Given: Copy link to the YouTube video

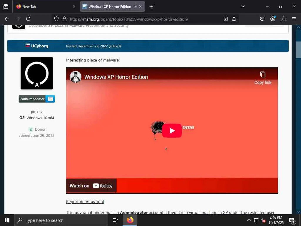Looking at the screenshot, I should click(262, 78).
